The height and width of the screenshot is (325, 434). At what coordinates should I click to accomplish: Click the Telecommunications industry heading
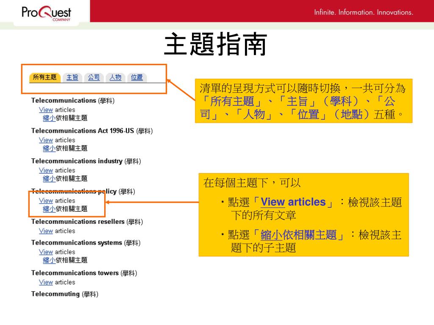tap(86, 161)
